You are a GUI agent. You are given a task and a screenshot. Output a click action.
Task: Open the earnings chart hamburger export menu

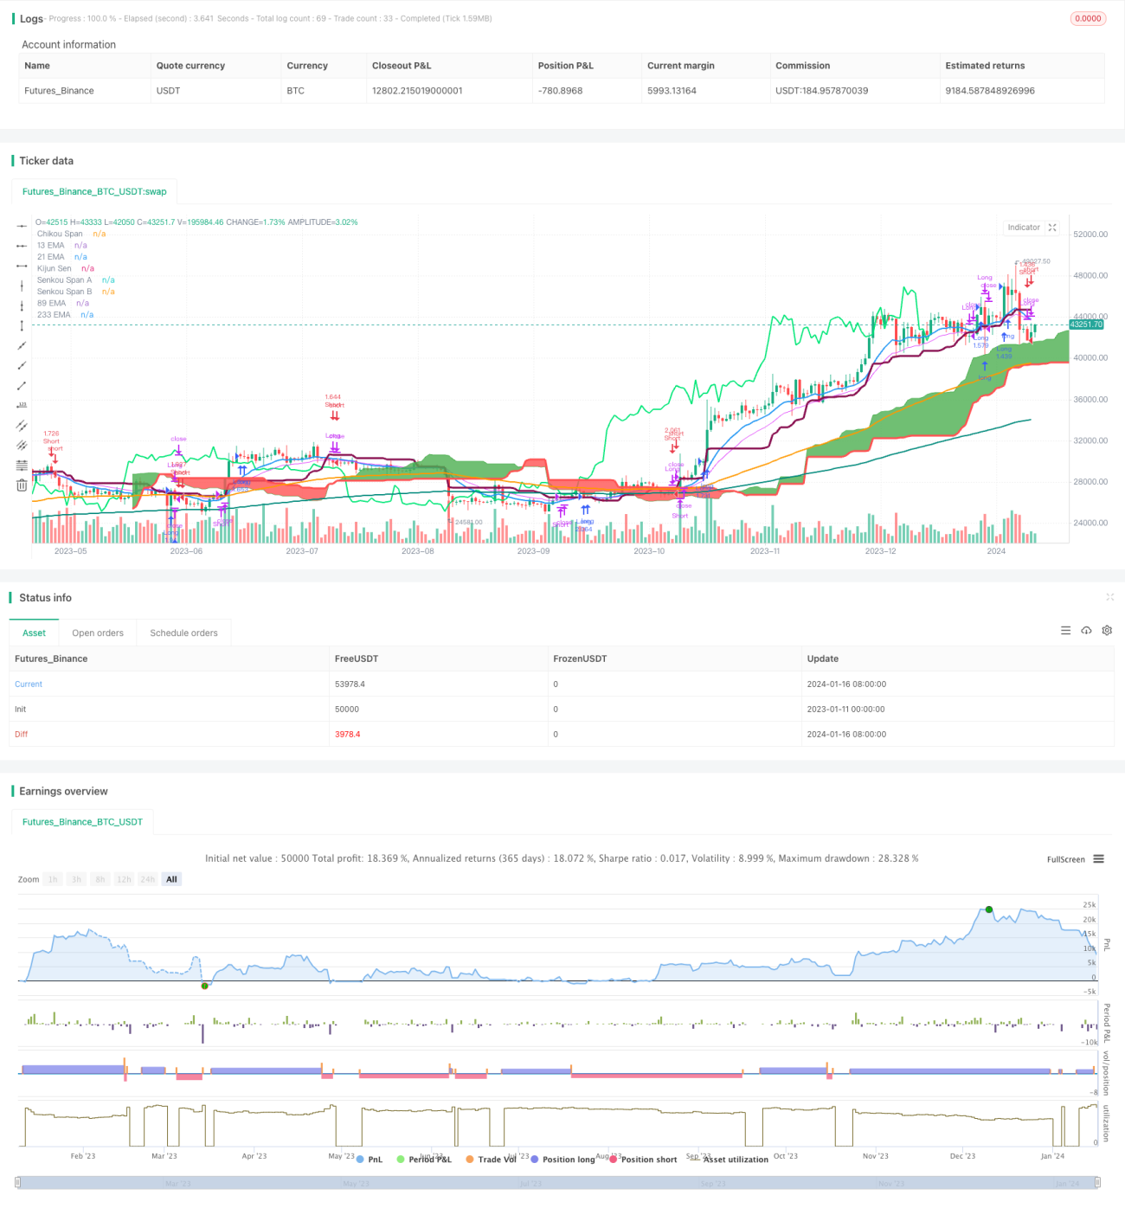click(1098, 859)
